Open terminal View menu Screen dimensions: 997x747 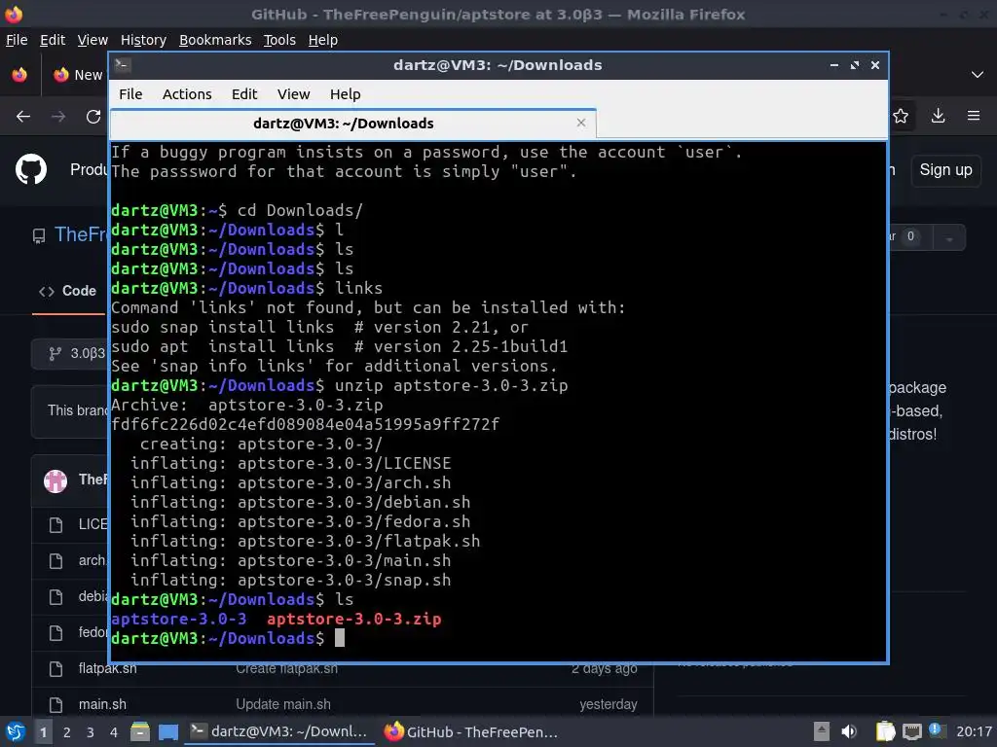tap(293, 94)
